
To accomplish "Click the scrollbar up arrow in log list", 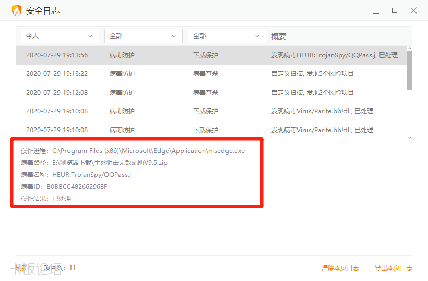I will click(x=409, y=48).
